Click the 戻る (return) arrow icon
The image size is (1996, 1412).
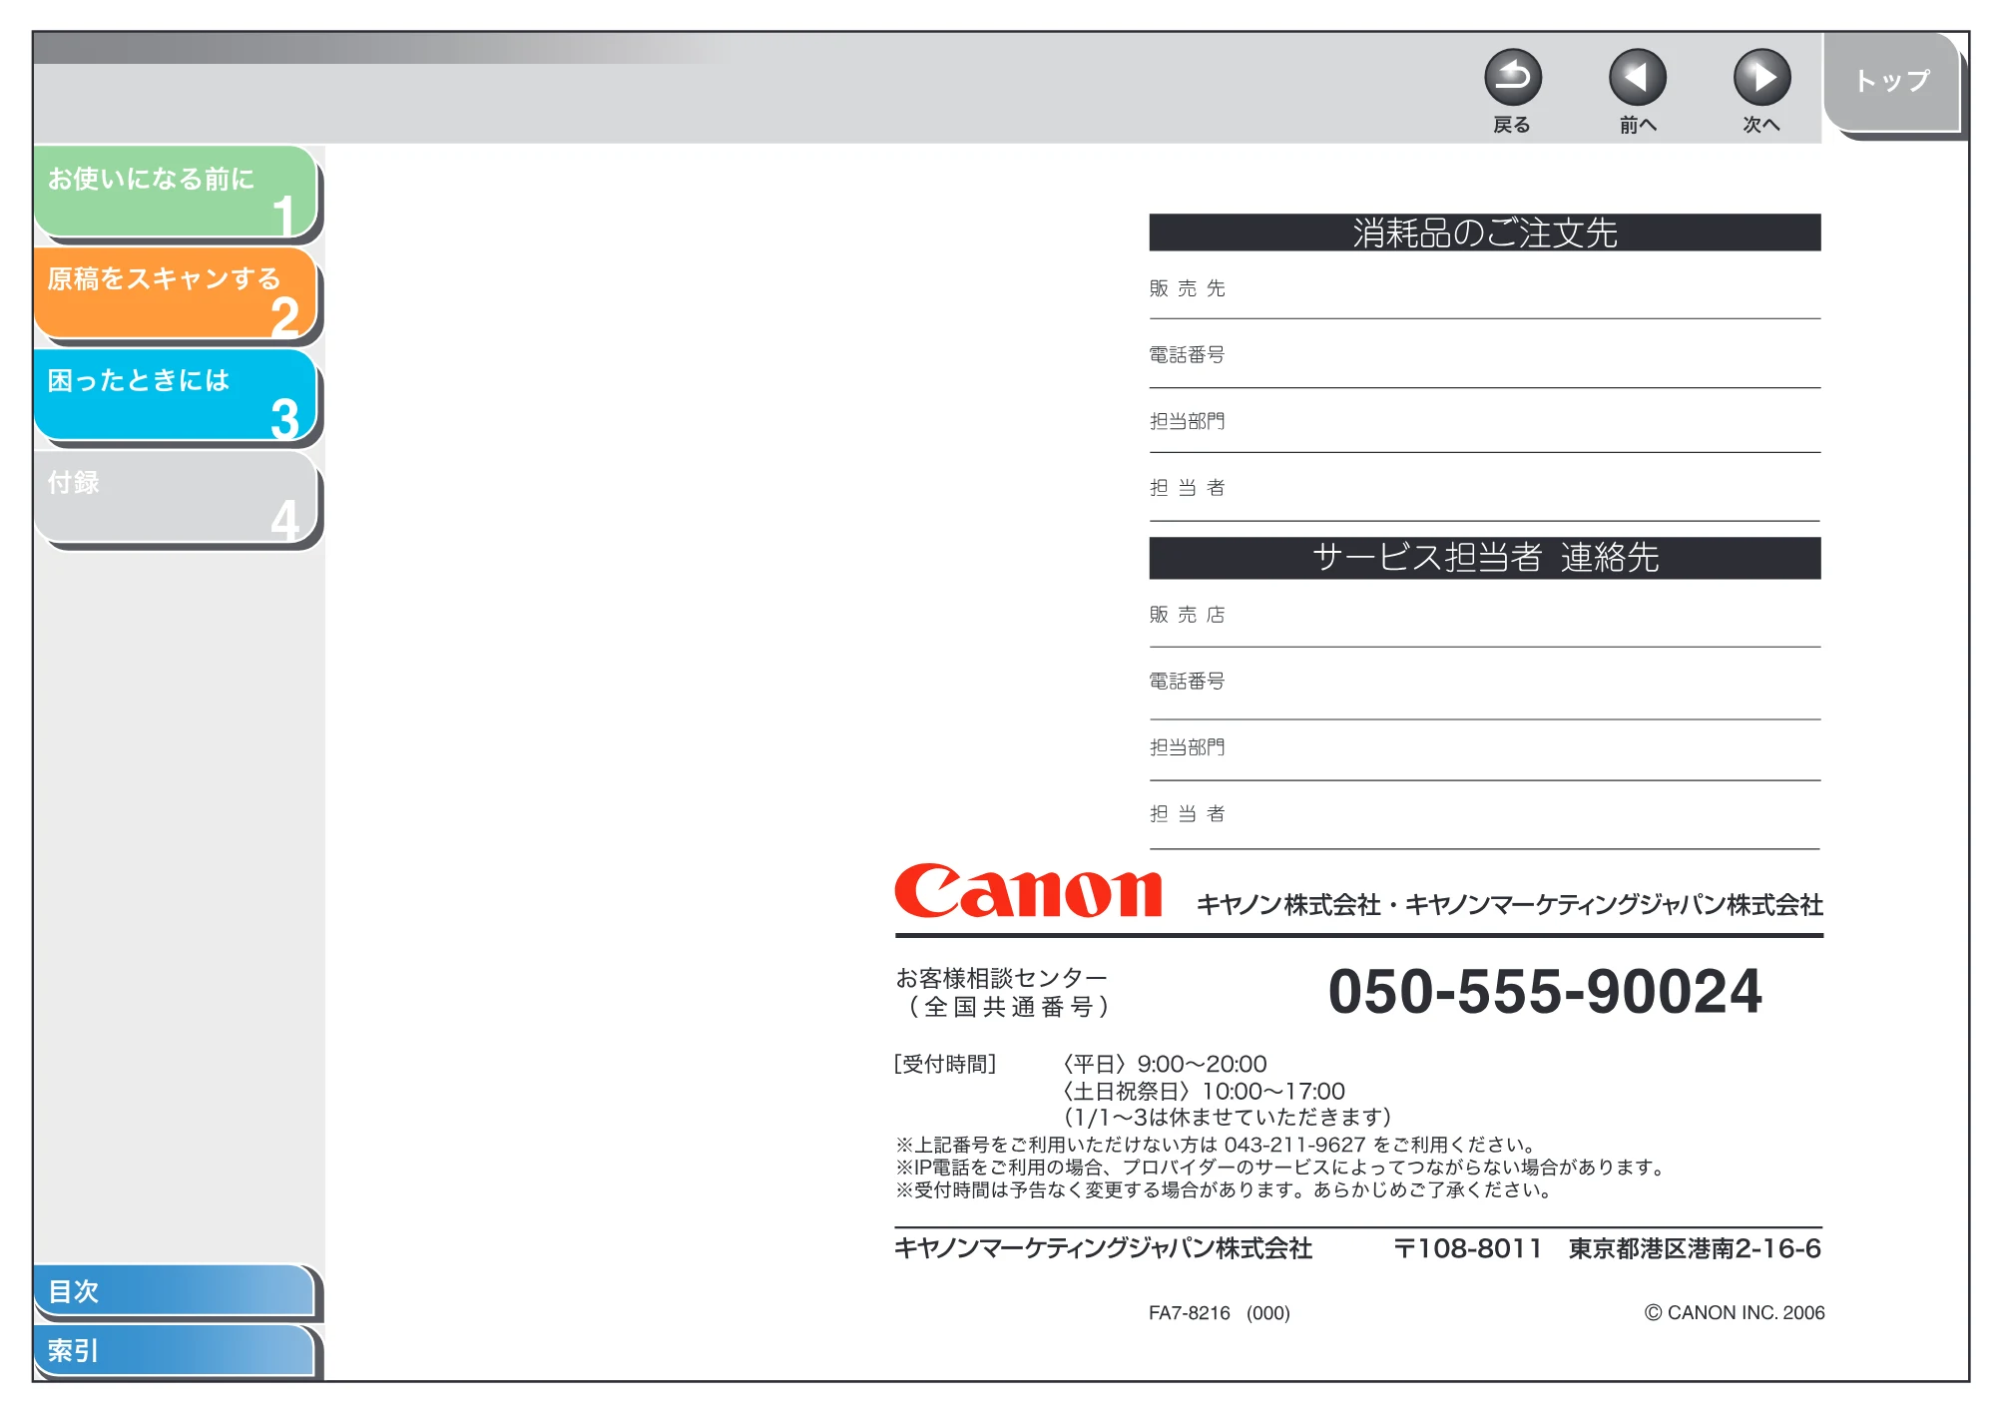[x=1512, y=78]
